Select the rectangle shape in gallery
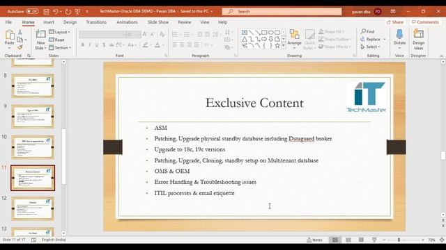The image size is (446, 250). point(264,33)
